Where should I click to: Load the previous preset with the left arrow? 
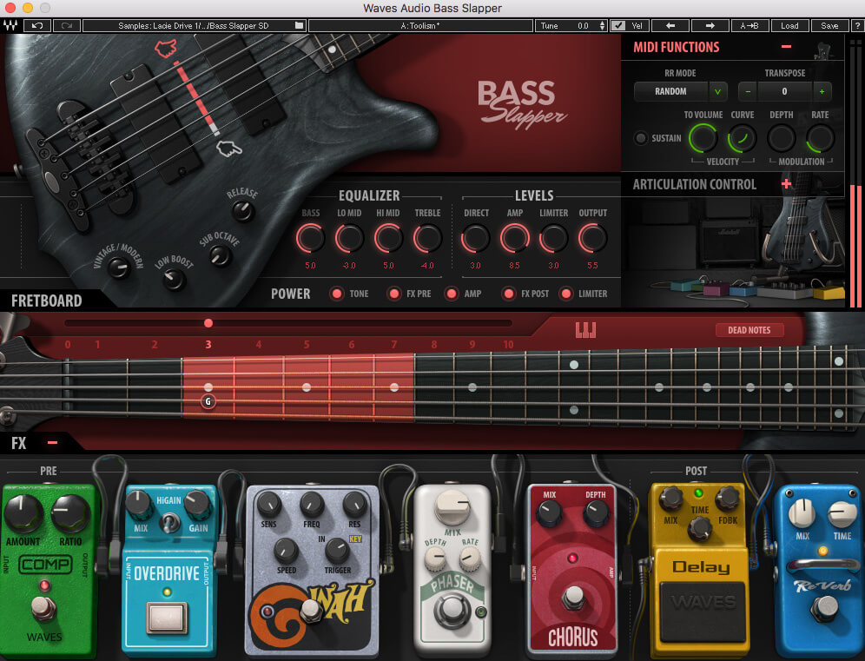670,25
